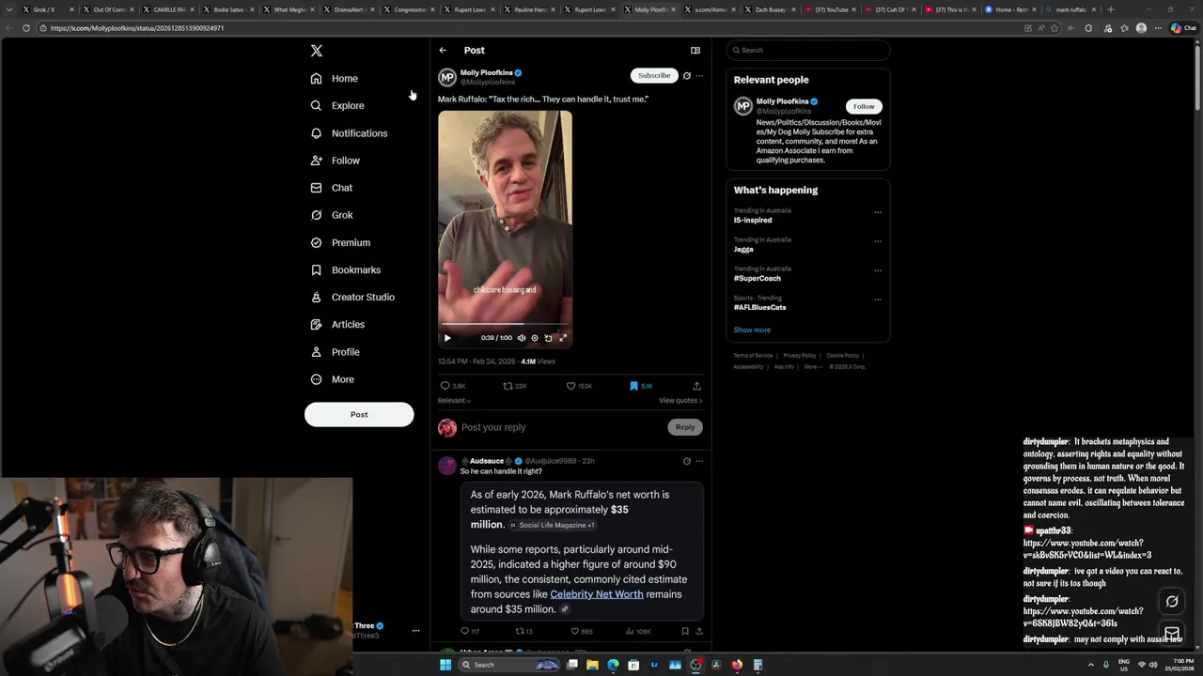The height and width of the screenshot is (676, 1203).
Task: Click the Reply button
Action: coord(685,427)
